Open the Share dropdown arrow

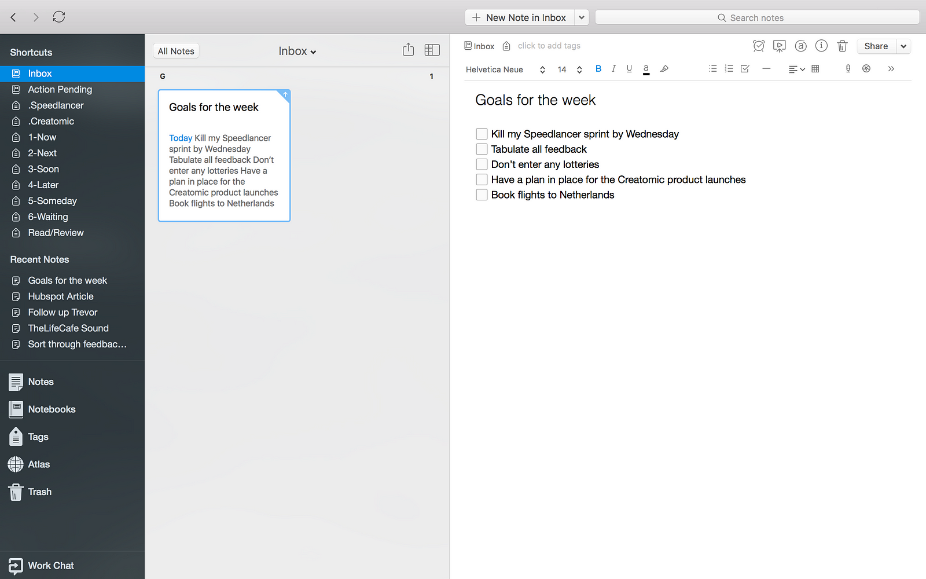tap(903, 46)
